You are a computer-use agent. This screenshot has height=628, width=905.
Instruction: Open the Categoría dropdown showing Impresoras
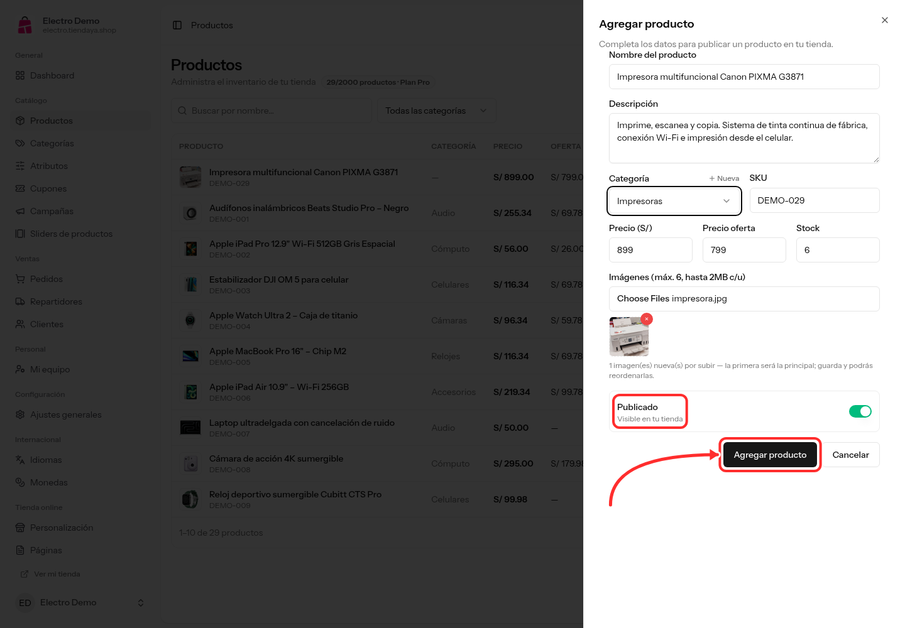point(674,201)
